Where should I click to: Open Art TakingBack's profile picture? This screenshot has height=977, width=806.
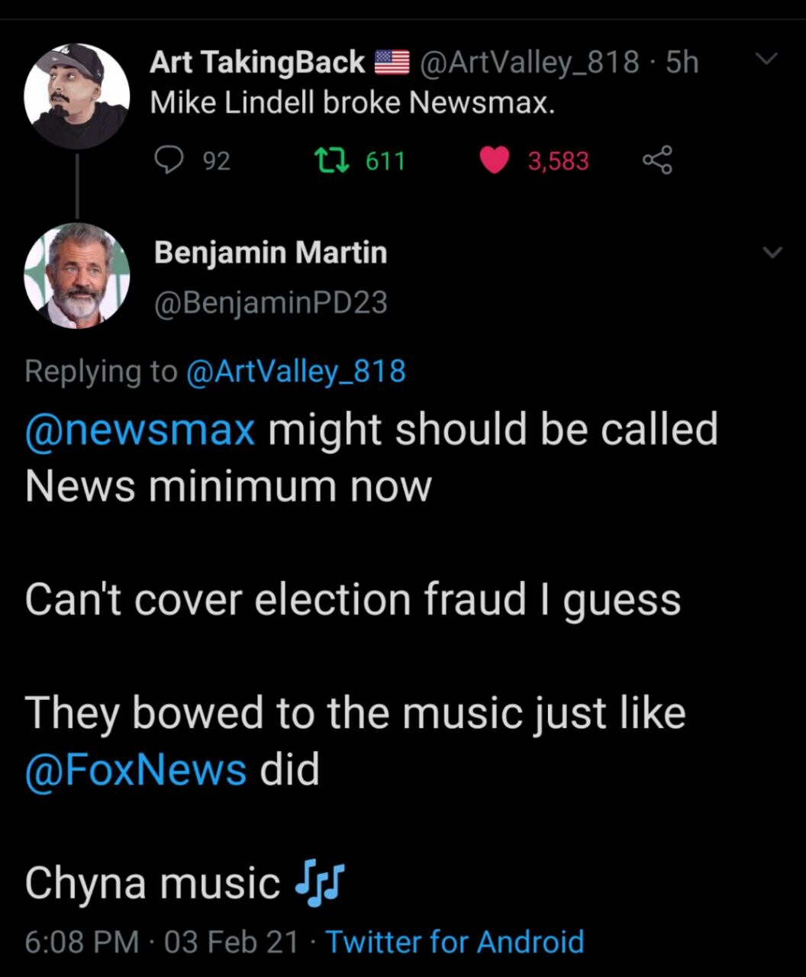[x=76, y=95]
